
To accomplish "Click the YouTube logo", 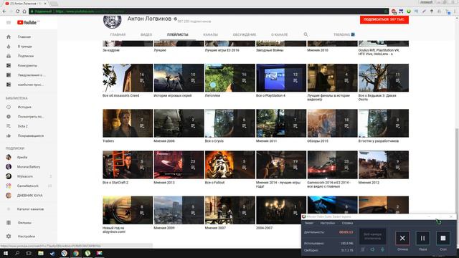I will (x=27, y=22).
